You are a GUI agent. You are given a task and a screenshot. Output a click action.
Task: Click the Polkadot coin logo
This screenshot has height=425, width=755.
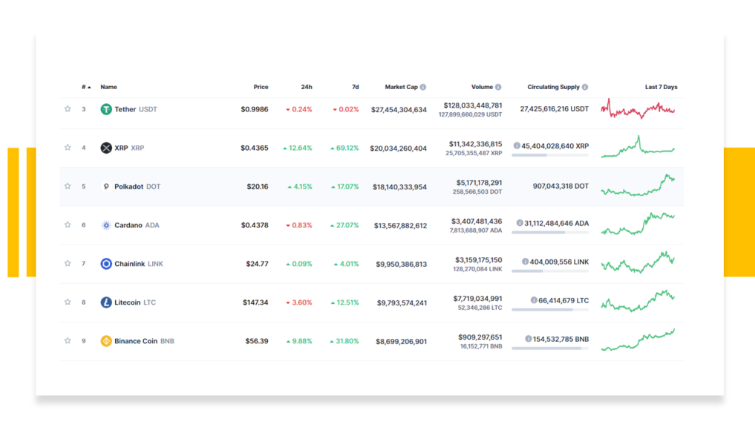[106, 186]
